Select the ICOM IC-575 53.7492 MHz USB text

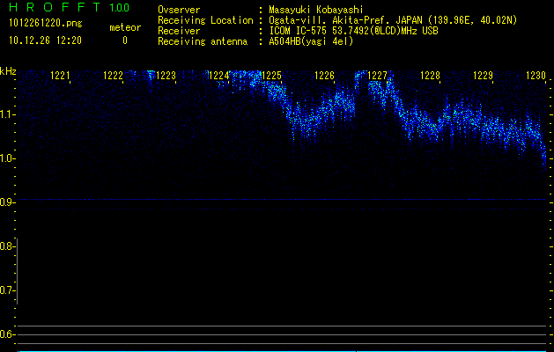pos(354,31)
